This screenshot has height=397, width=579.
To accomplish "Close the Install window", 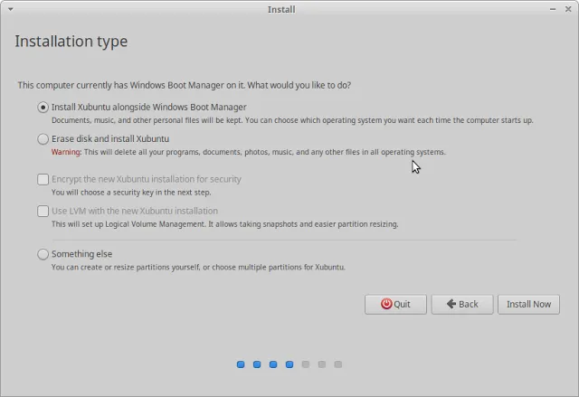I will click(567, 9).
